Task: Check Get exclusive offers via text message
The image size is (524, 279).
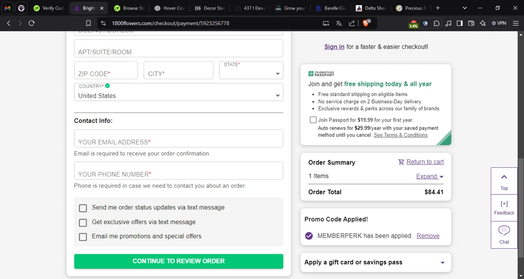Action: [83, 223]
